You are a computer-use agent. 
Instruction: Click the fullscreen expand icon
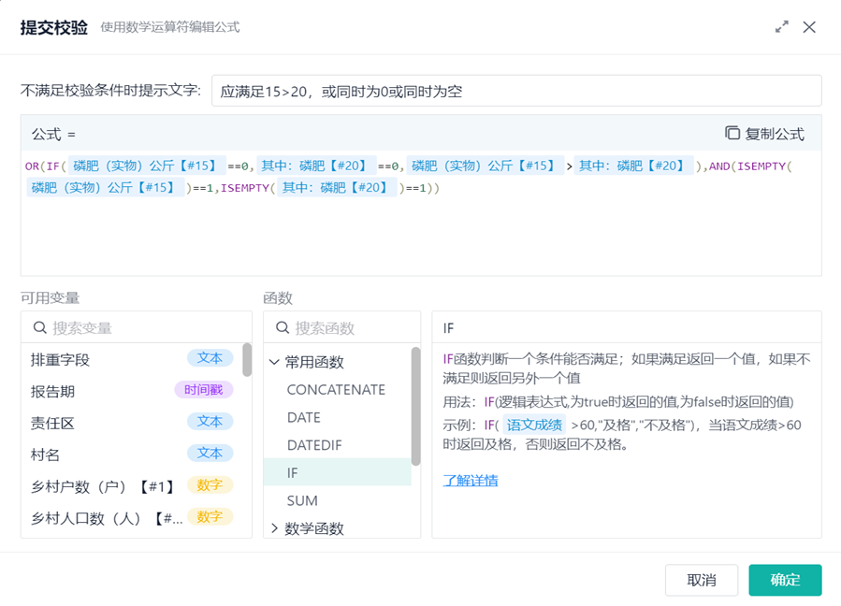tap(782, 27)
